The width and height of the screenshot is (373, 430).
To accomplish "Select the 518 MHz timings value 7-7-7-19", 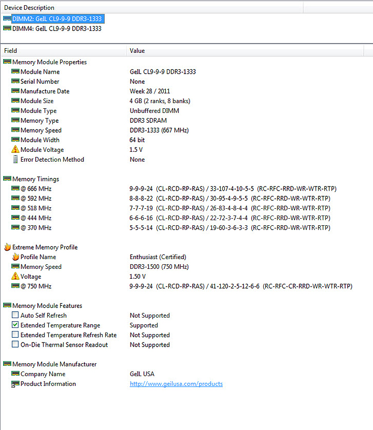I will 230,208.
